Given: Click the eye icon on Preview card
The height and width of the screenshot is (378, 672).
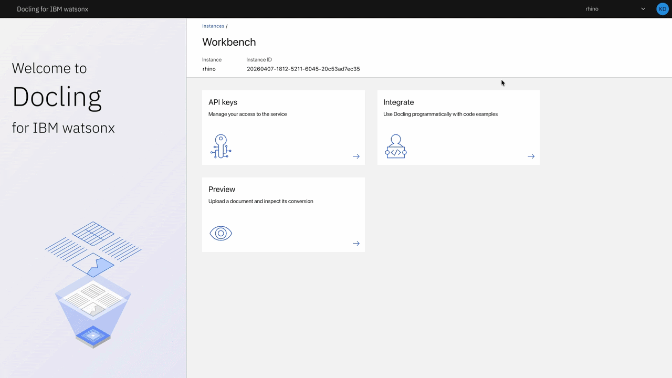Looking at the screenshot, I should click(x=221, y=233).
